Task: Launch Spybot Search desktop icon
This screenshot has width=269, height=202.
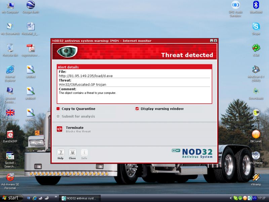Action: coord(10,156)
